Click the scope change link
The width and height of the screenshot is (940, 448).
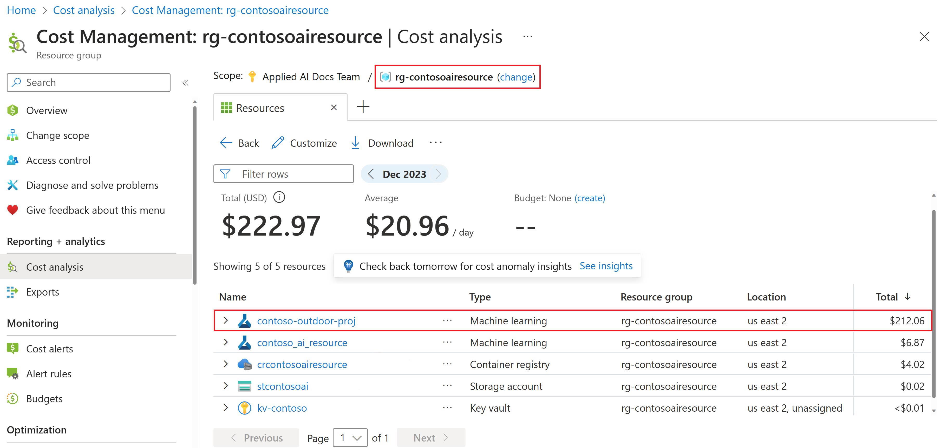pyautogui.click(x=516, y=77)
